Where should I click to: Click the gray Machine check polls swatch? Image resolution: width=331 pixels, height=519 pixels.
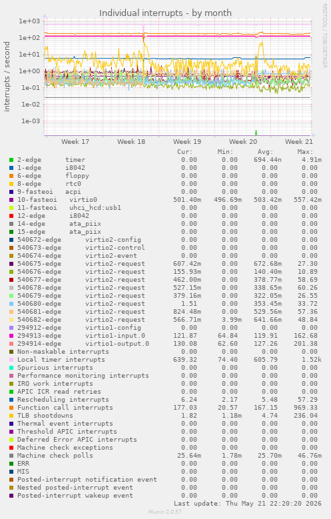[x=11, y=456]
